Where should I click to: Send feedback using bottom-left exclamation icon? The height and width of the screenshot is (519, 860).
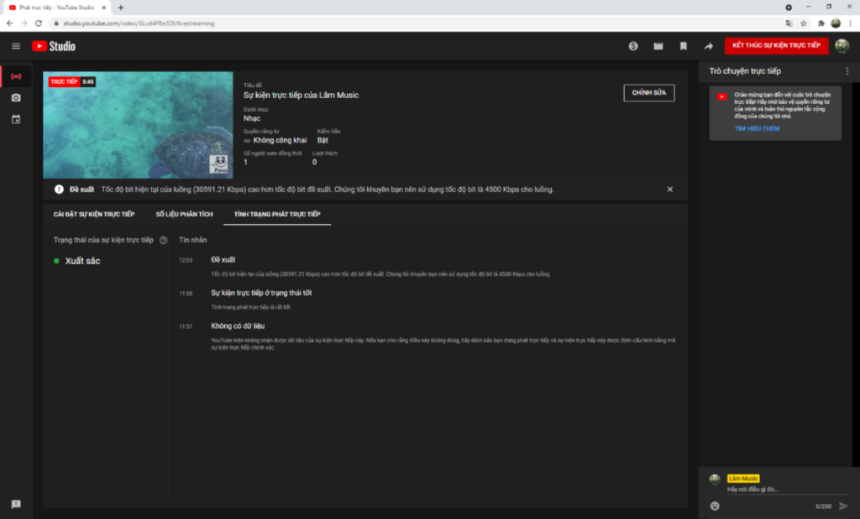tap(16, 504)
